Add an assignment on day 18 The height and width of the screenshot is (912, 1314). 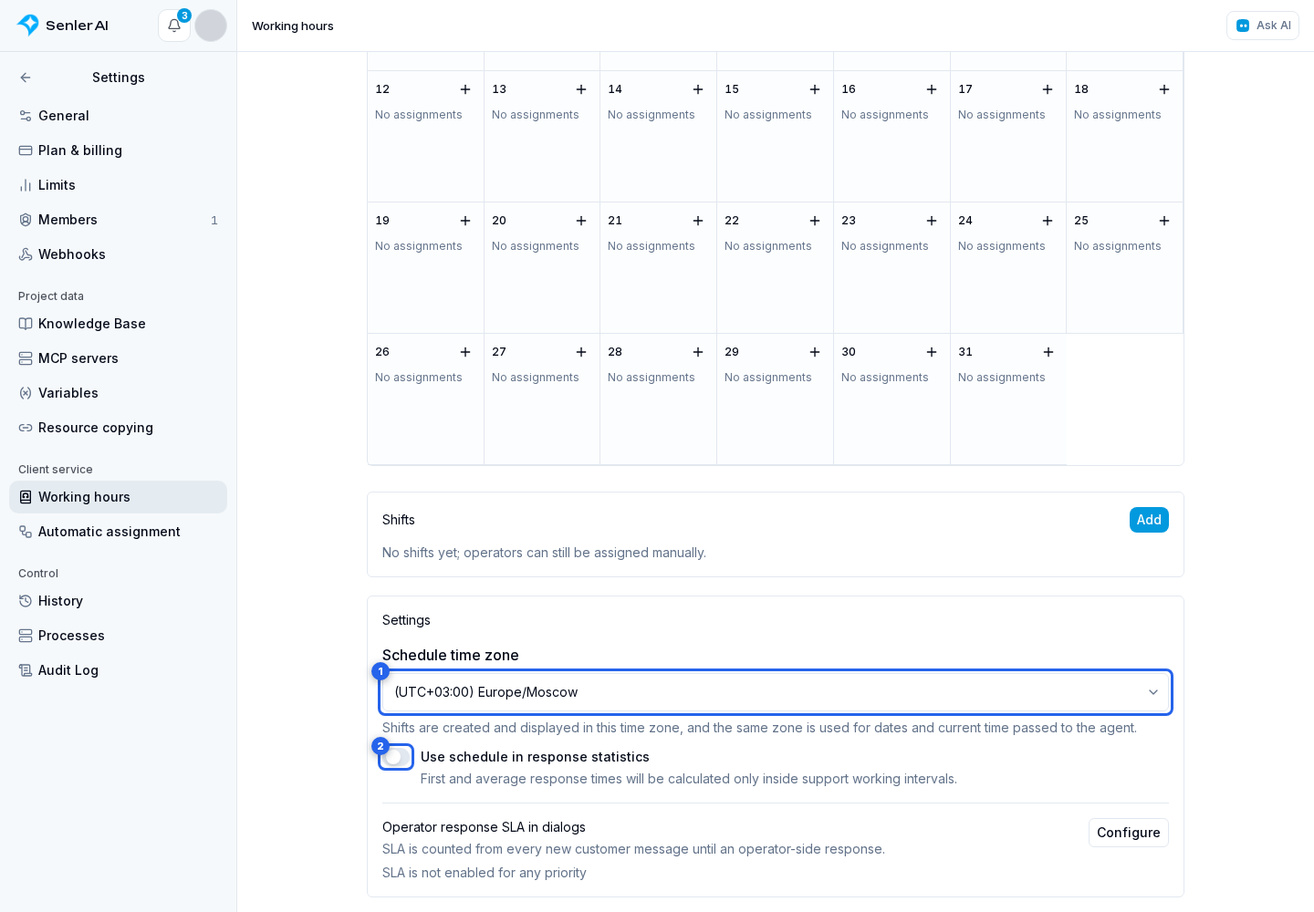click(x=1164, y=89)
